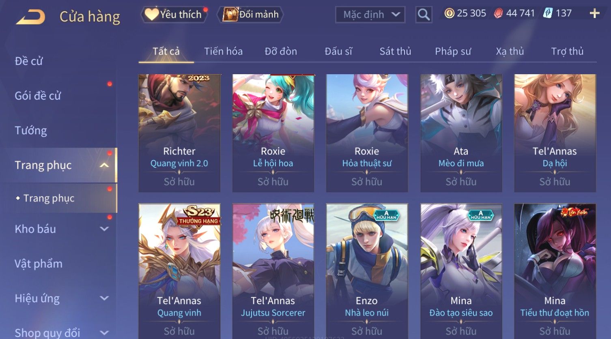Tap the red gem balance icon
Screen dimensions: 611x339
point(498,13)
